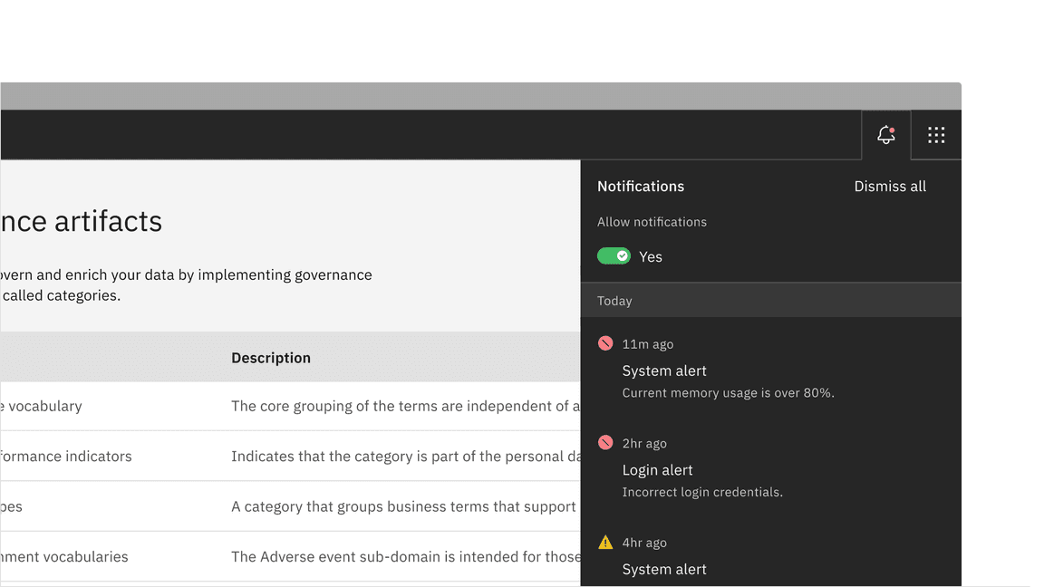Screen dimensions: 1044x587
Task: Open the System alert from 4hr ago
Action: (664, 569)
